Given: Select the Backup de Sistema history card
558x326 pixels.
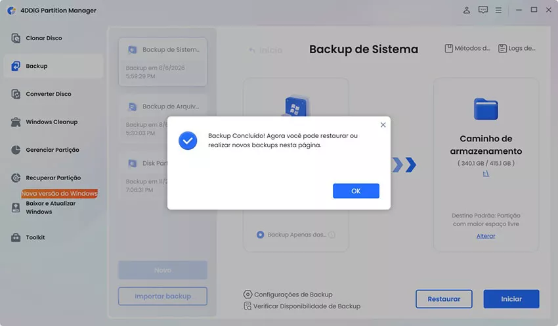Looking at the screenshot, I should (163, 62).
